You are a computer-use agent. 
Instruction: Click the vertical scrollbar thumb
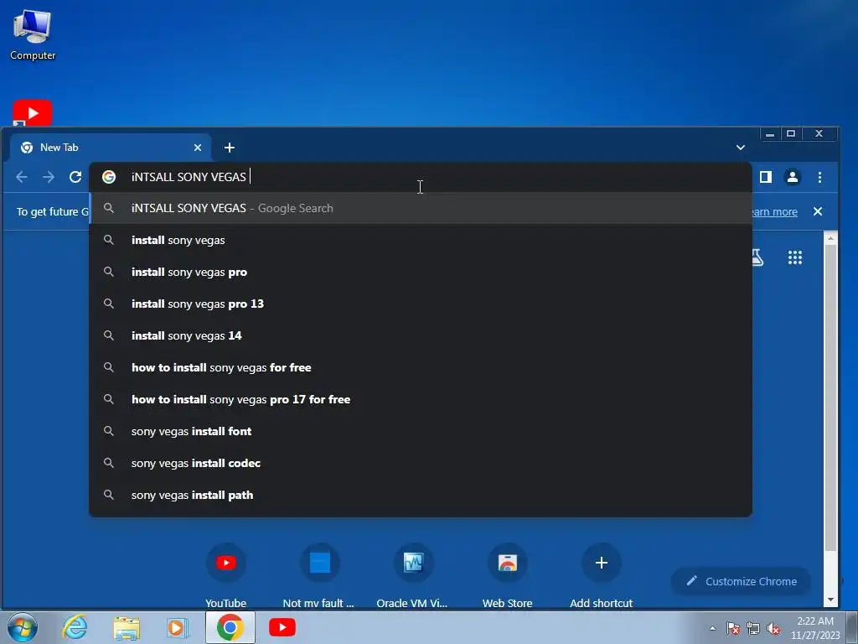tap(830, 398)
